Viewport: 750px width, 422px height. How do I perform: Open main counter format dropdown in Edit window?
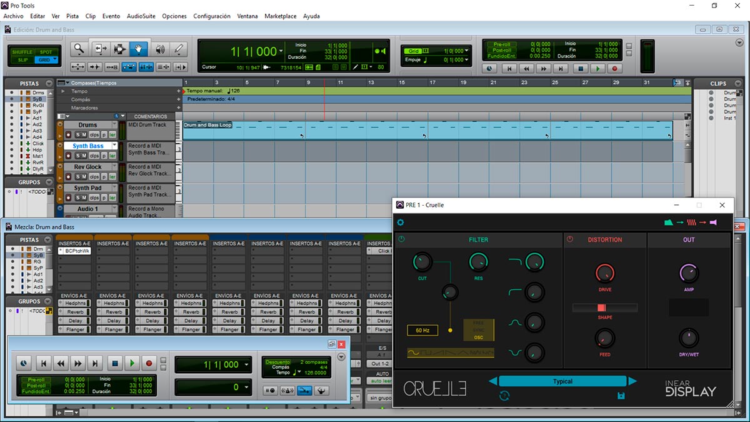click(x=282, y=51)
